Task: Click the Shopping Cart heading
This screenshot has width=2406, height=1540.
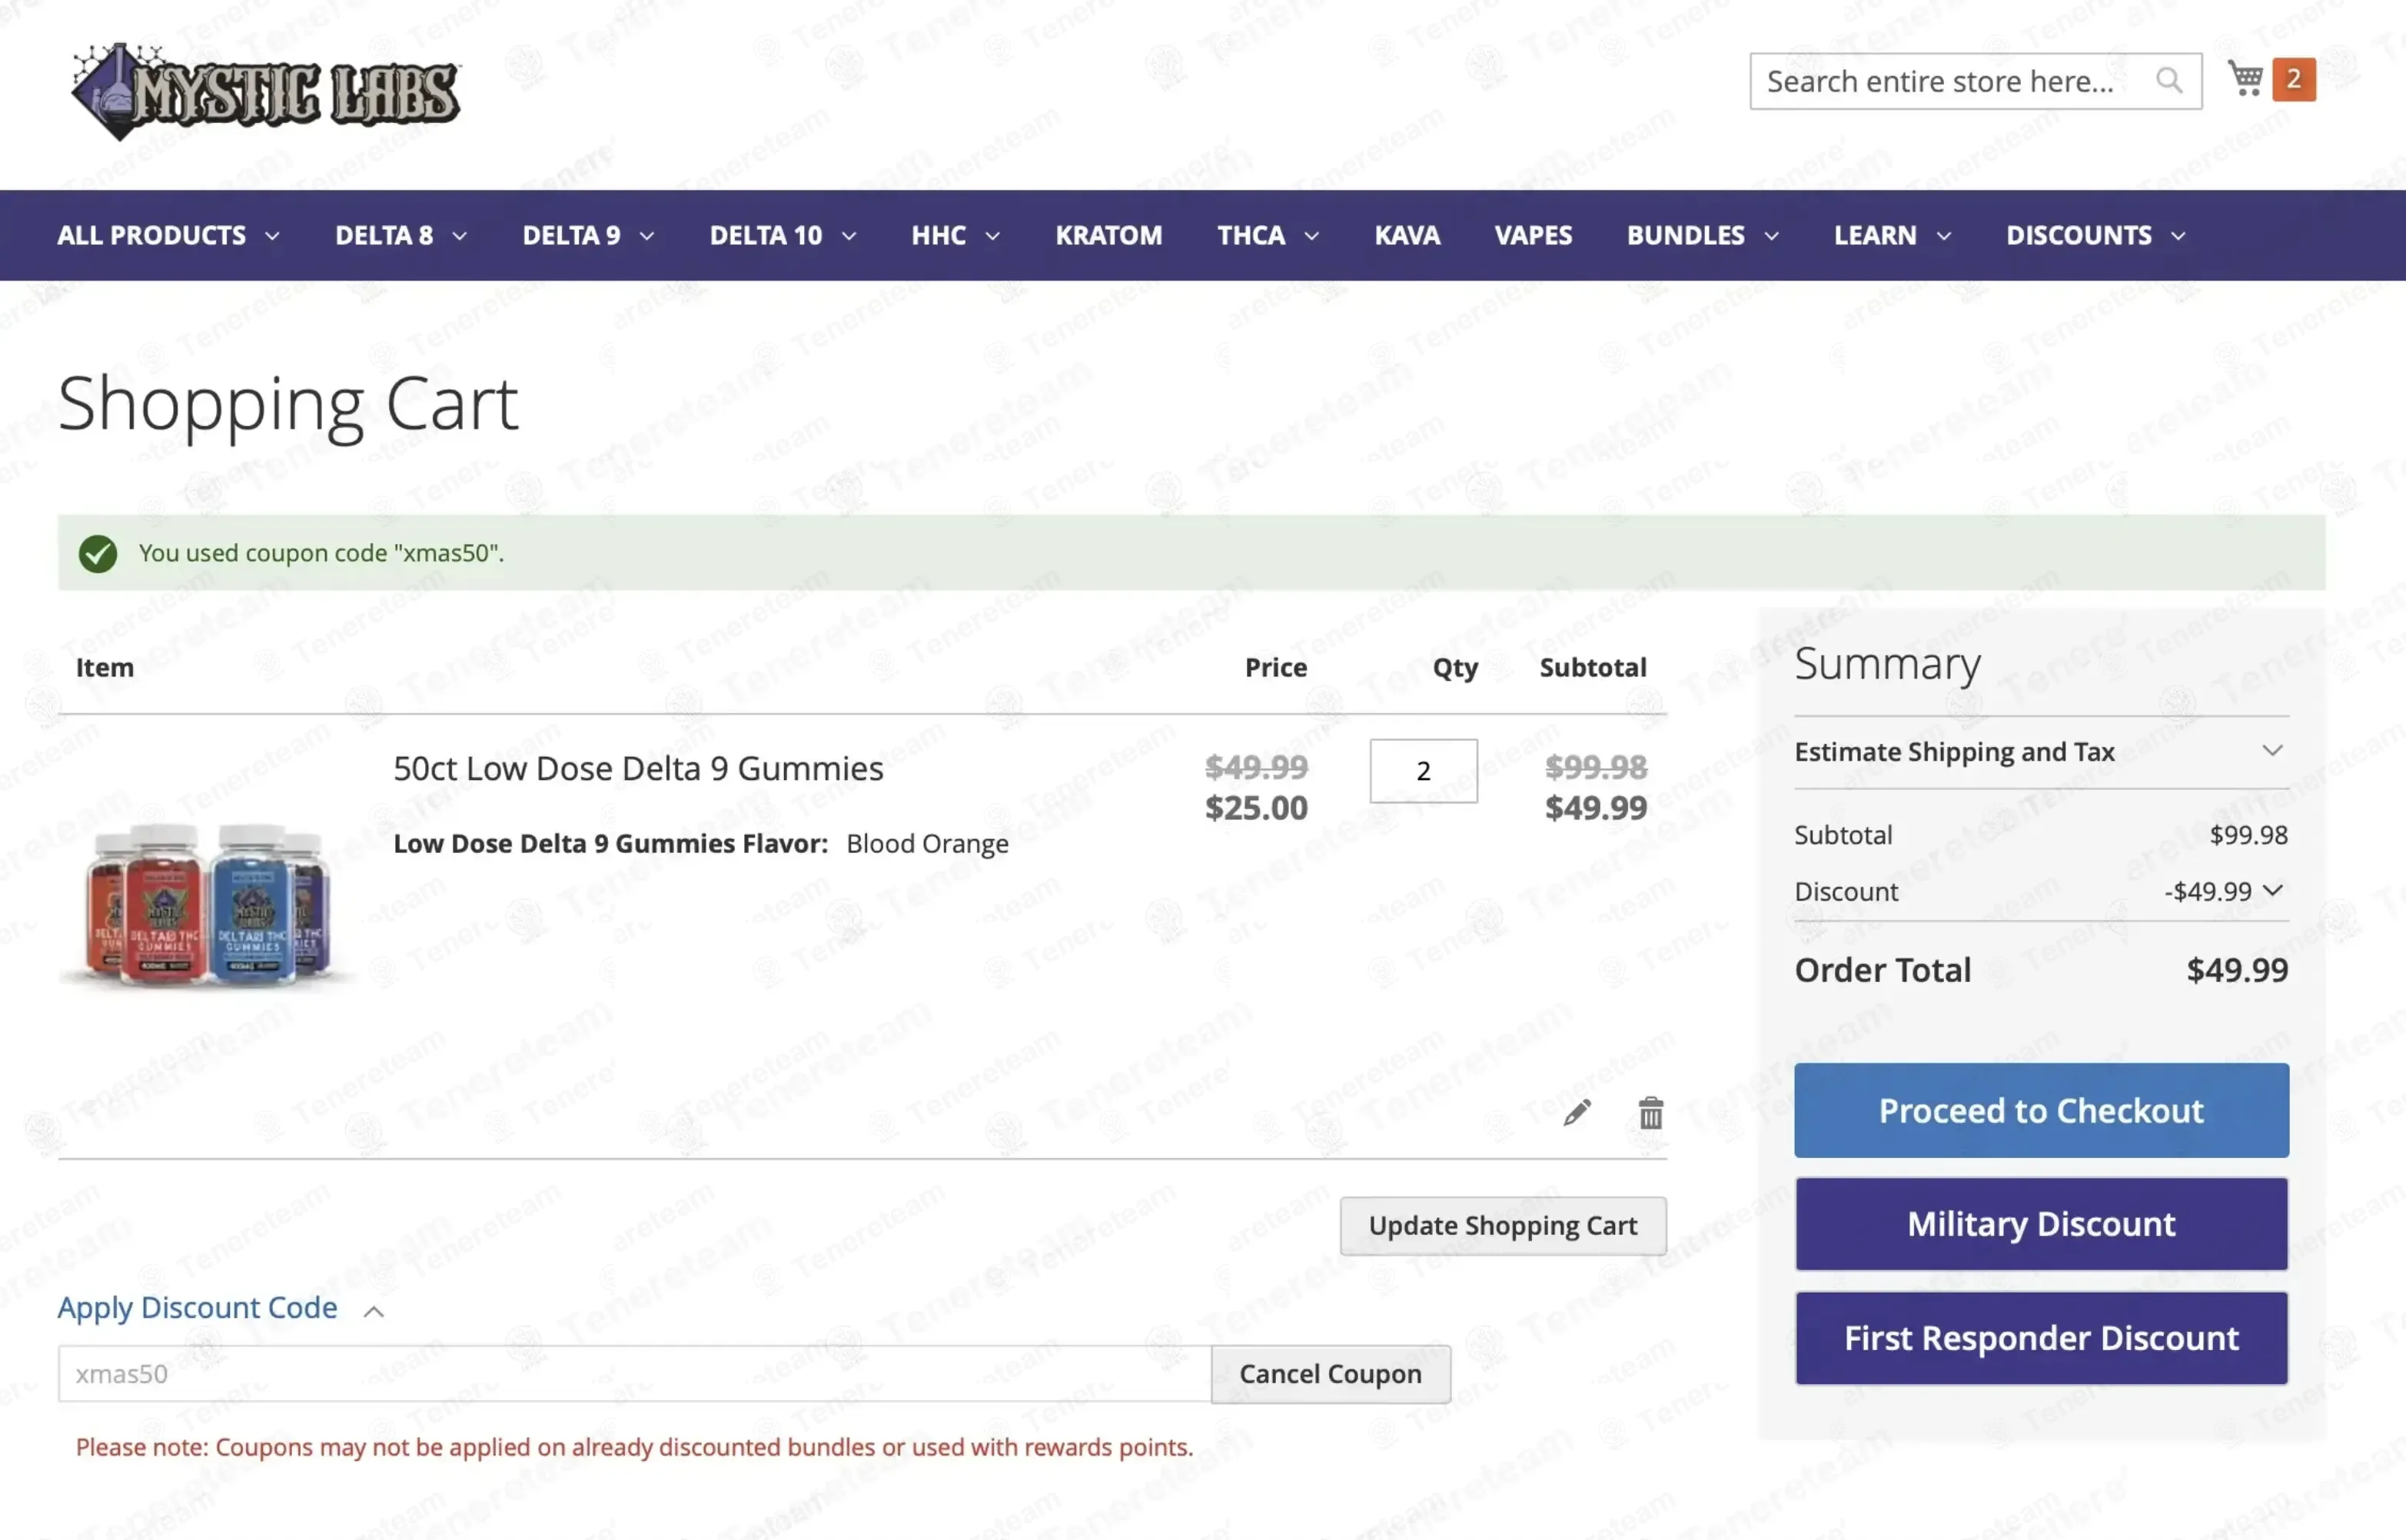Action: (288, 405)
